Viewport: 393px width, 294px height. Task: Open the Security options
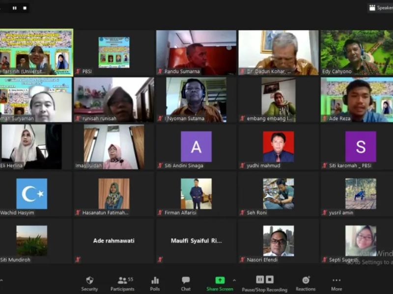[89, 283]
